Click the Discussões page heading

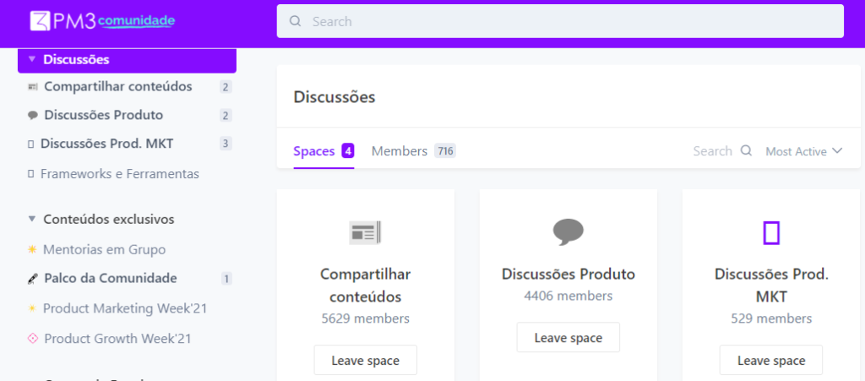[x=335, y=97]
